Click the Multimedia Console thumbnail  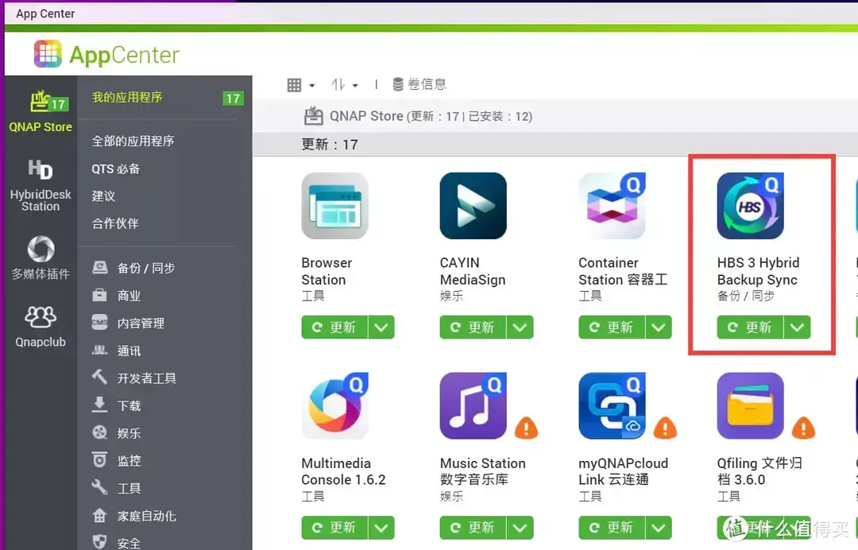[334, 405]
